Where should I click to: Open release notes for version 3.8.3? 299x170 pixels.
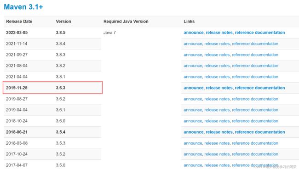coord(217,55)
